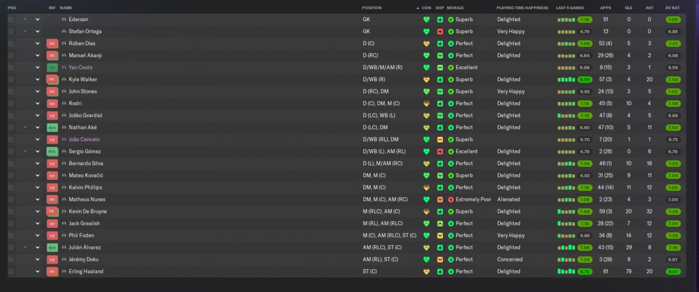This screenshot has width=699, height=292.
Task: Open the selection dropdown for John Stones
Action: click(x=38, y=92)
